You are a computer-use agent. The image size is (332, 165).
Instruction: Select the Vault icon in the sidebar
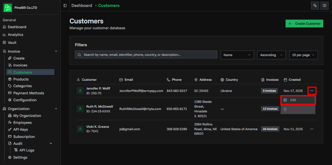[x=6, y=43]
